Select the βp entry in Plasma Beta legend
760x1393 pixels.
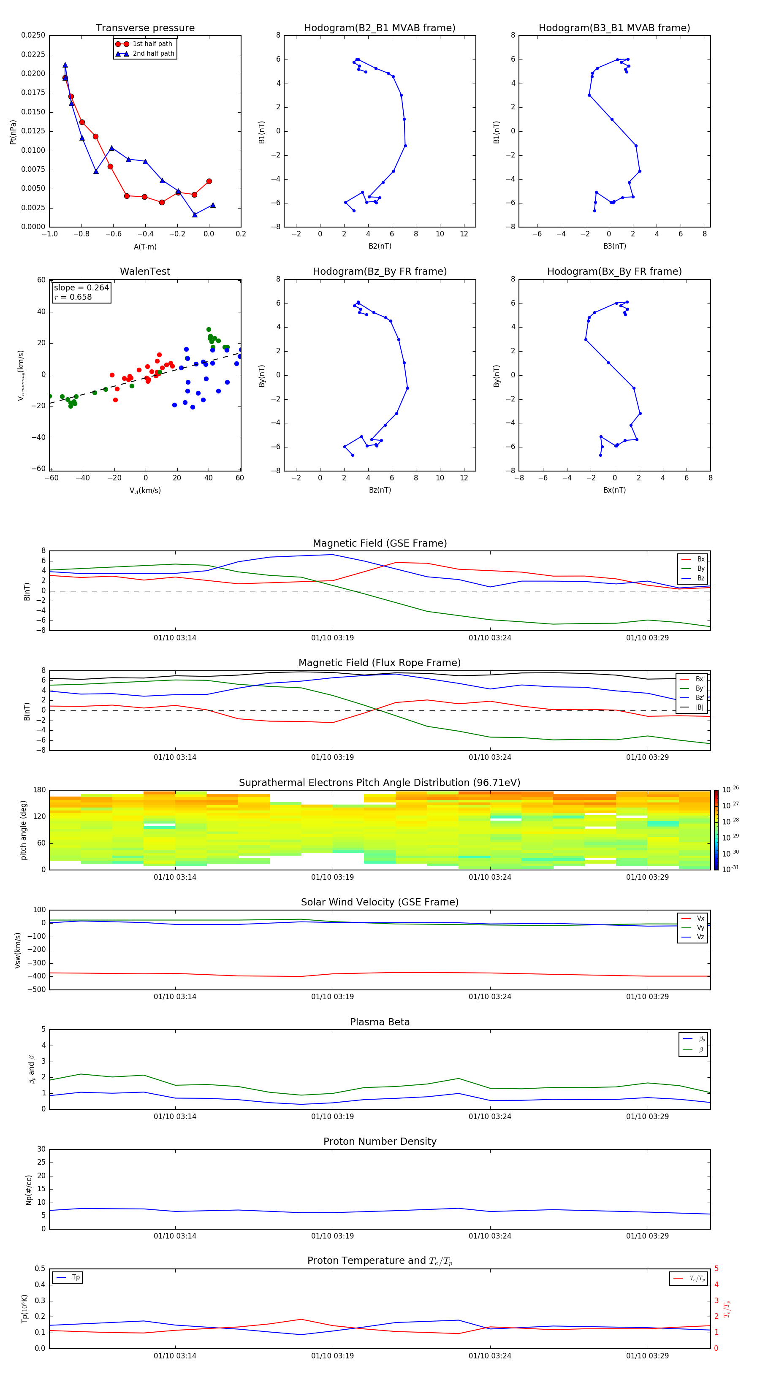693,1039
